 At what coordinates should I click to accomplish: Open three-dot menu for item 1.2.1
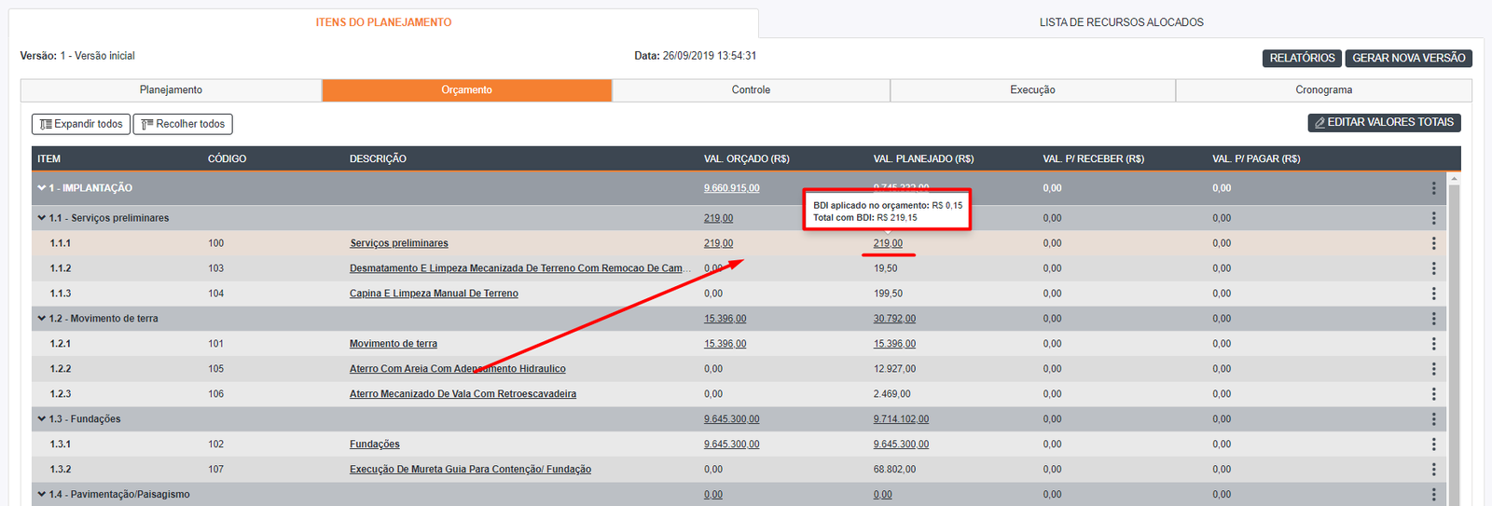[x=1433, y=344]
